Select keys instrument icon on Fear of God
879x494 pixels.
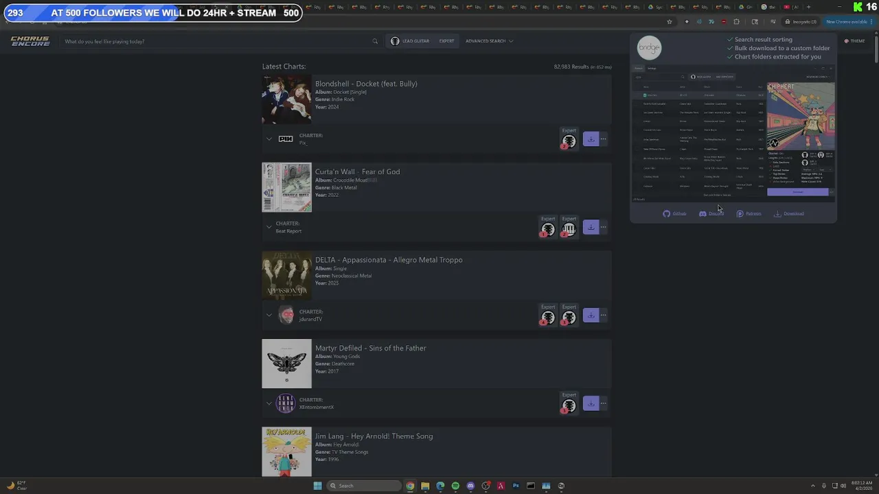[x=569, y=230]
